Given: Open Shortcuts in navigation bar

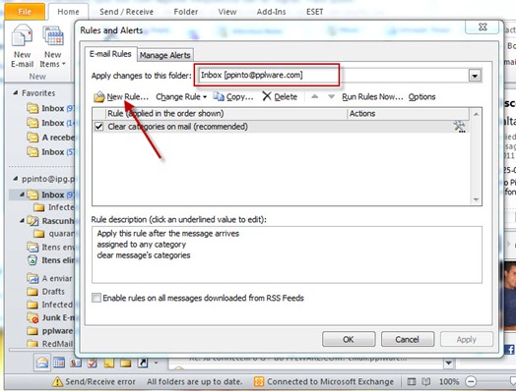Looking at the screenshot, I should click(143, 363).
